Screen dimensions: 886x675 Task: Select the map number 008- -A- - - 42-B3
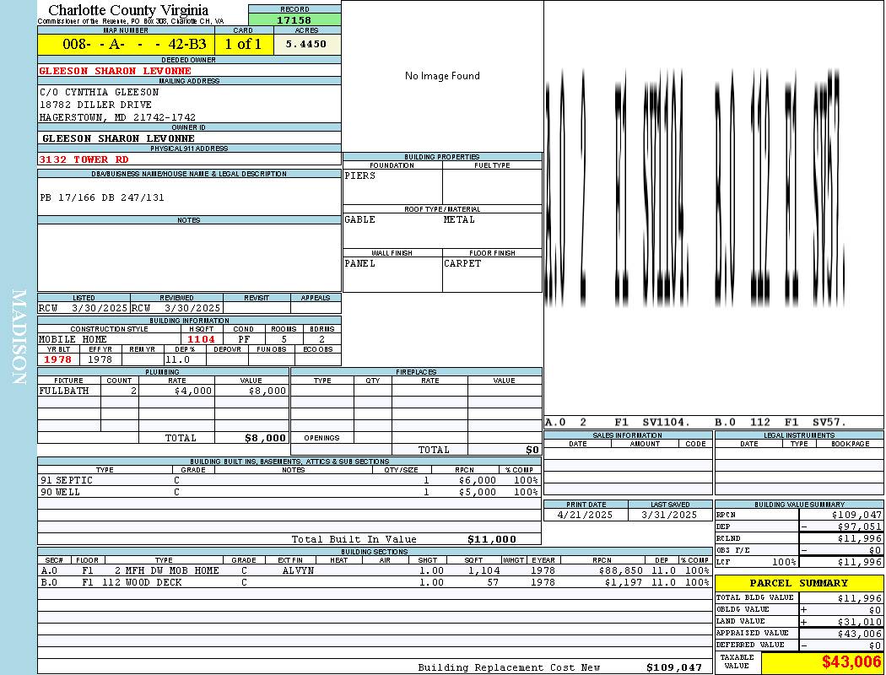[134, 44]
